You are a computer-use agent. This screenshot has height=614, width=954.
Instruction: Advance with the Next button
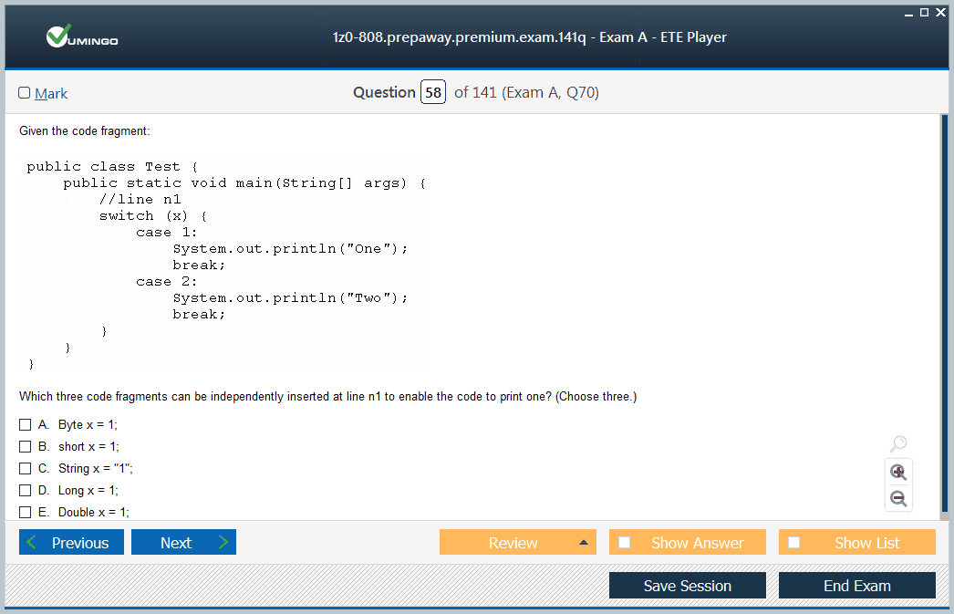183,543
